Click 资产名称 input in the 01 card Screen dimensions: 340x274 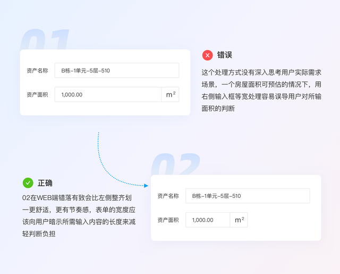[x=117, y=71]
